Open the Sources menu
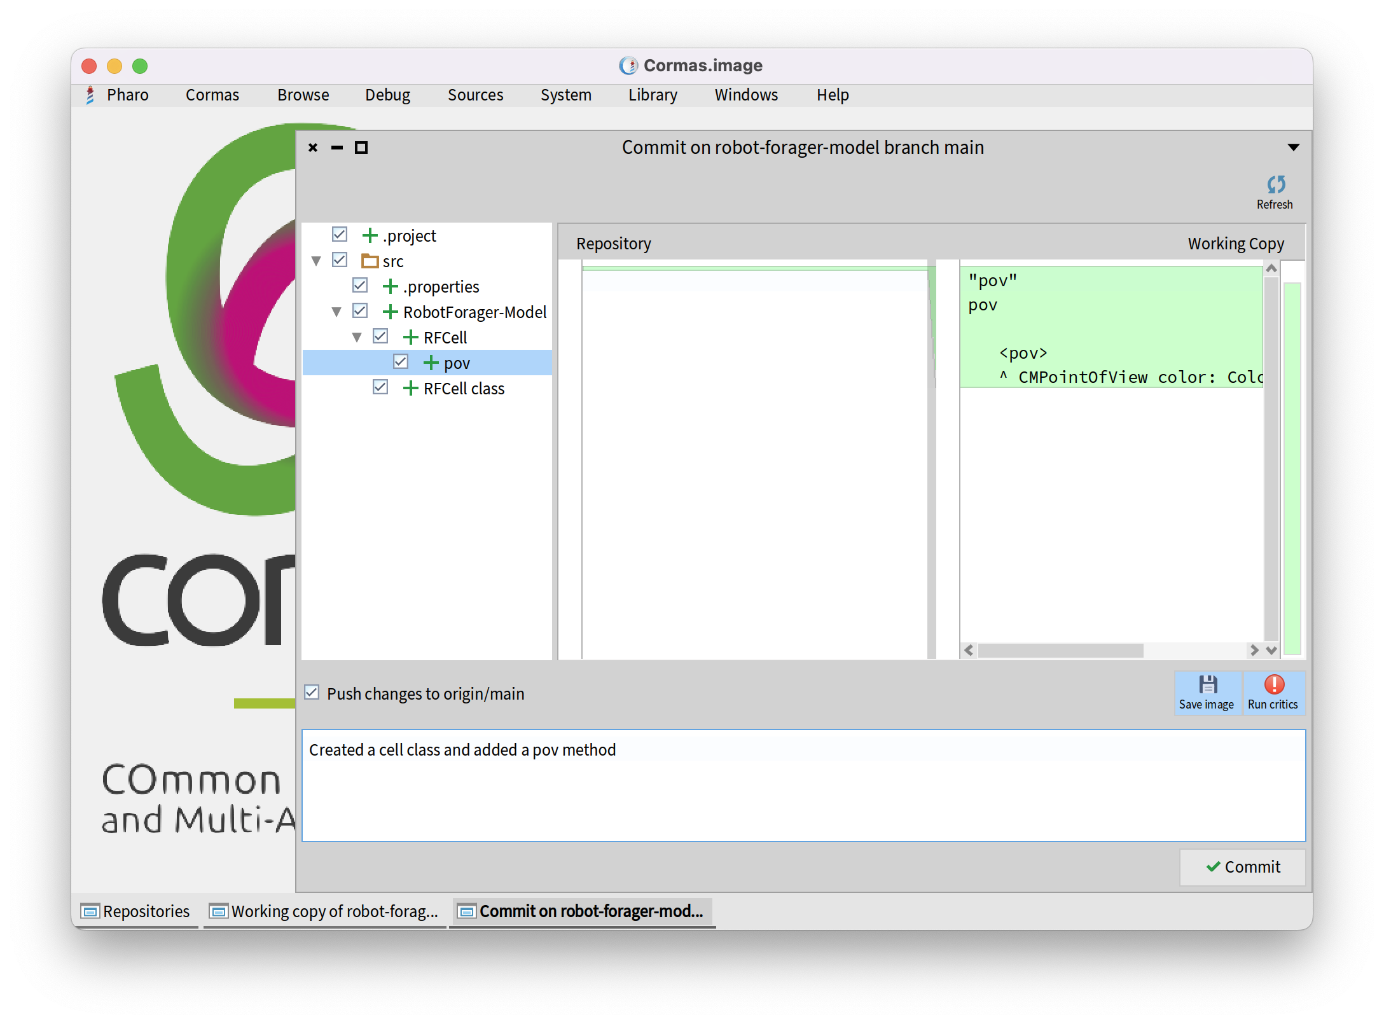The height and width of the screenshot is (1024, 1384). click(475, 95)
